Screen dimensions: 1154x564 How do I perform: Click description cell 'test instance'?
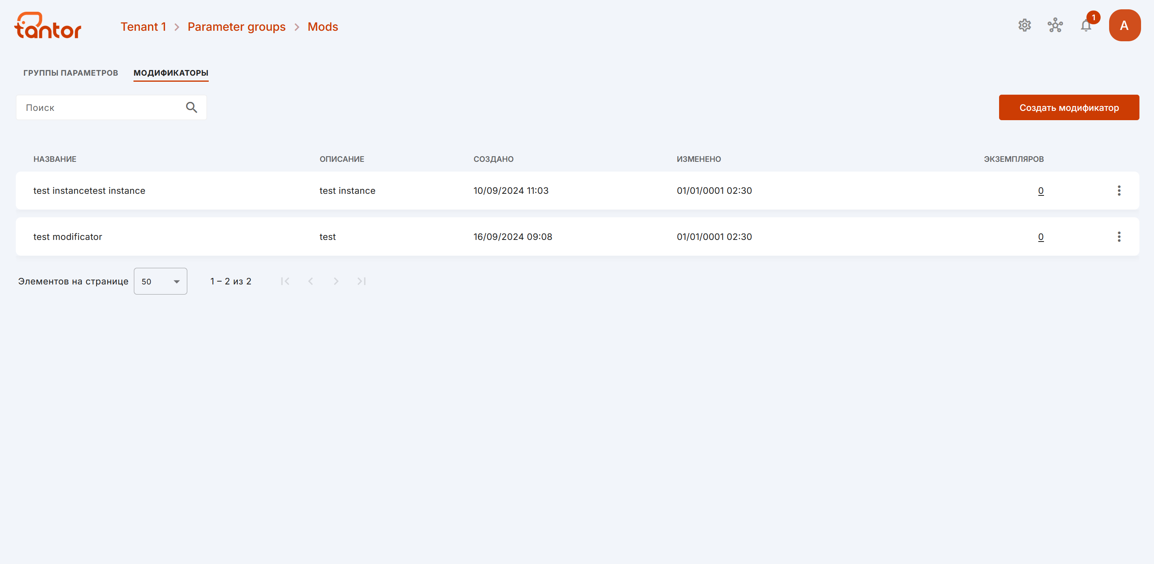[347, 191]
